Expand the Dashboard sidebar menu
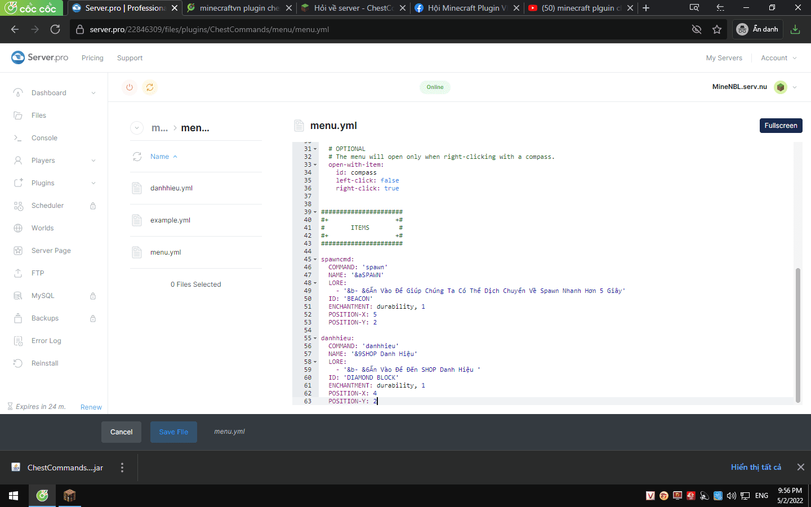The image size is (811, 507). (93, 93)
